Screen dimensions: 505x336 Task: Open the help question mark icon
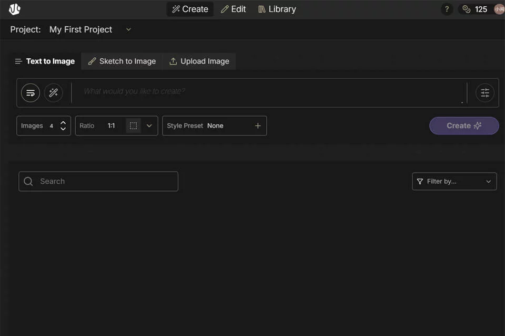click(447, 9)
